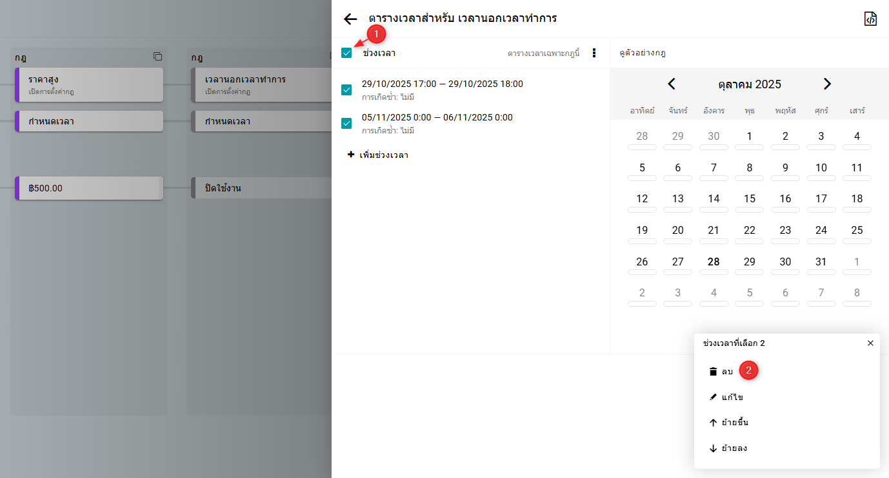Viewport: 889px width, 478px height.
Task: Close the ช่วงเวลาที่เลือก 2 popup
Action: pyautogui.click(x=870, y=343)
